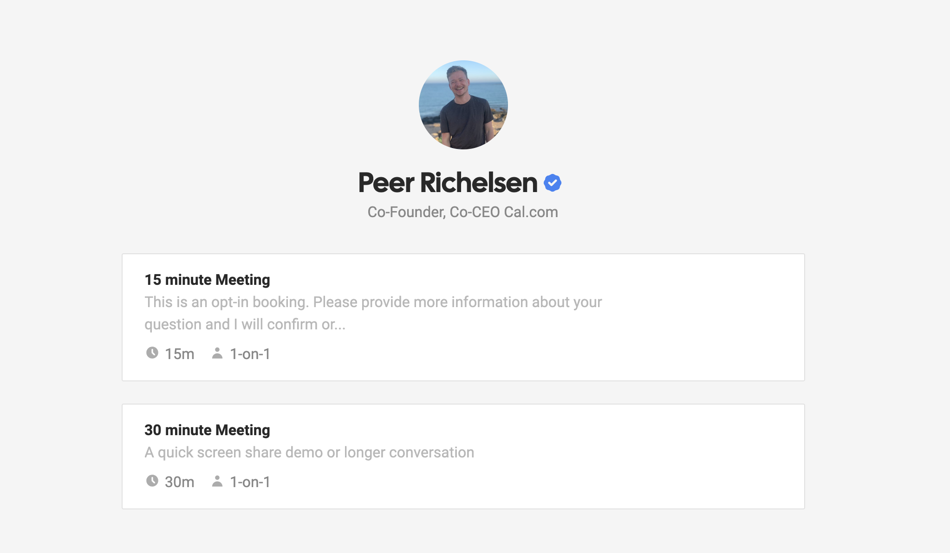Click the name Peer Richelsen
The height and width of the screenshot is (553, 950).
pyautogui.click(x=447, y=183)
